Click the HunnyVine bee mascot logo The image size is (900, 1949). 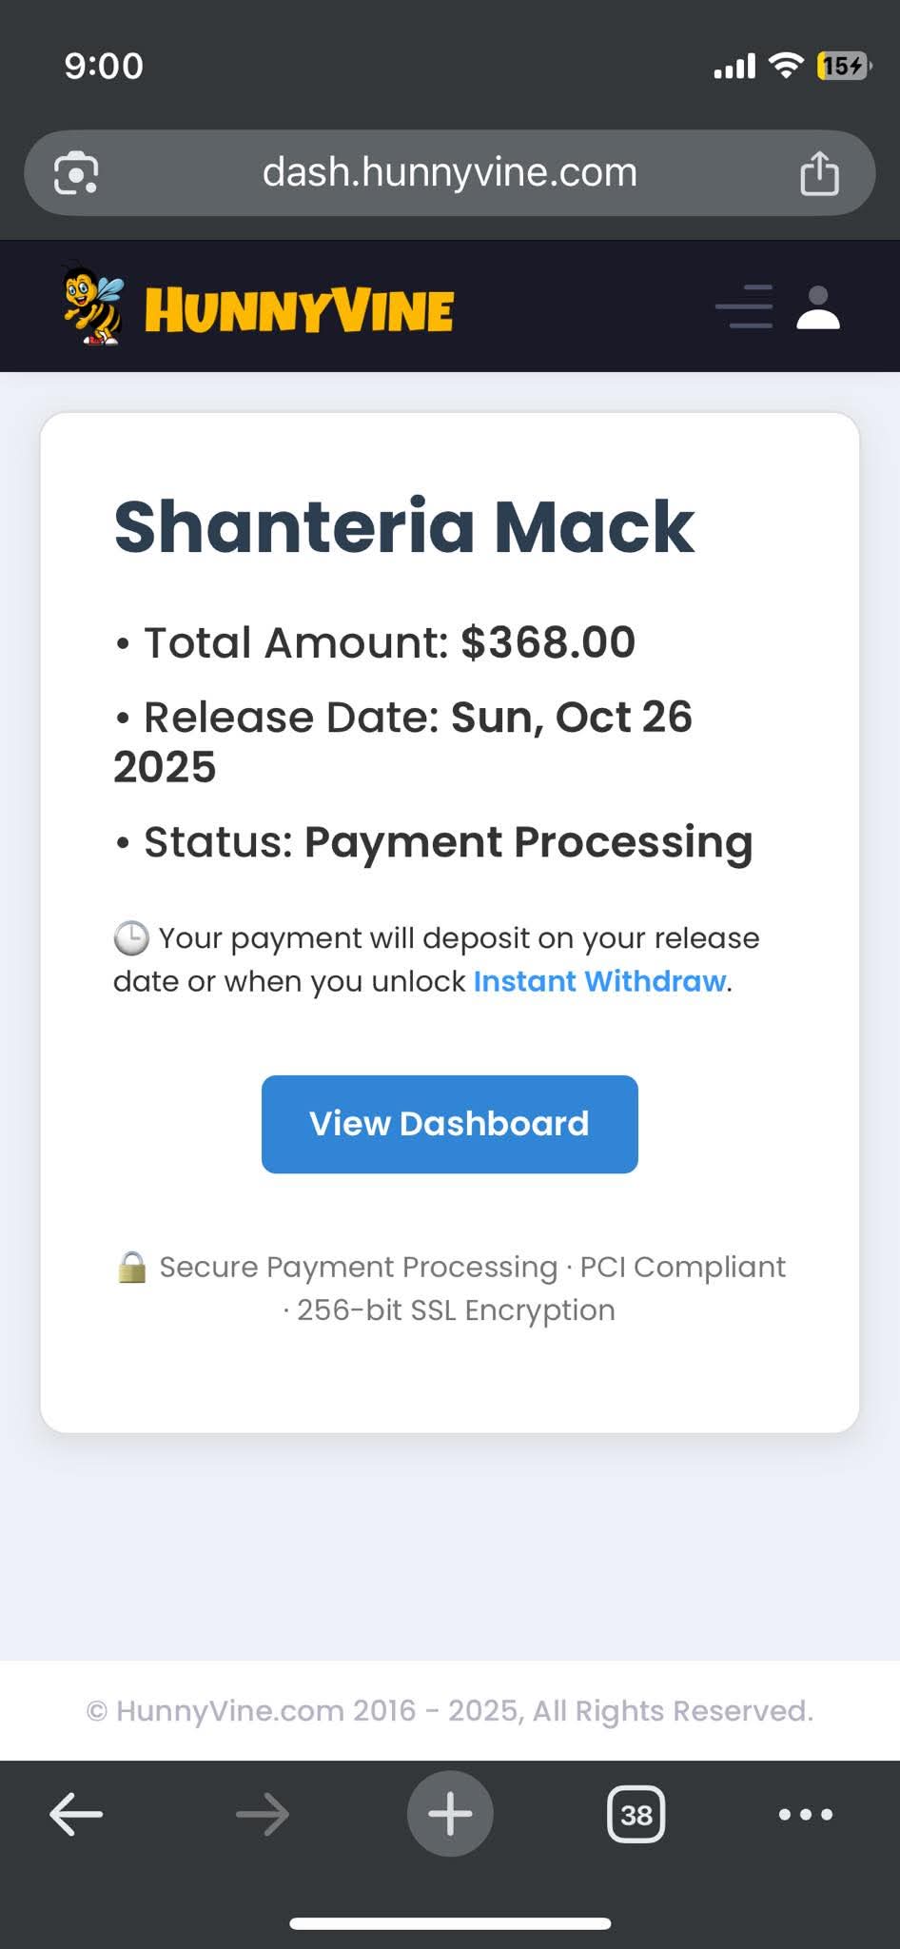pyautogui.click(x=93, y=305)
